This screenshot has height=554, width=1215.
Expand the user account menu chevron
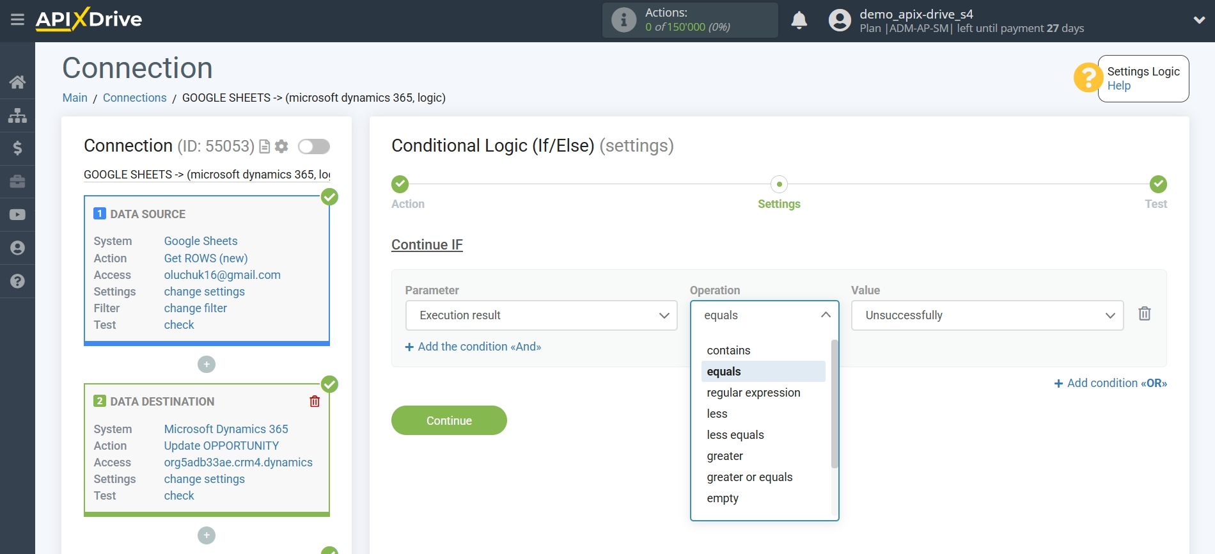tap(1199, 20)
